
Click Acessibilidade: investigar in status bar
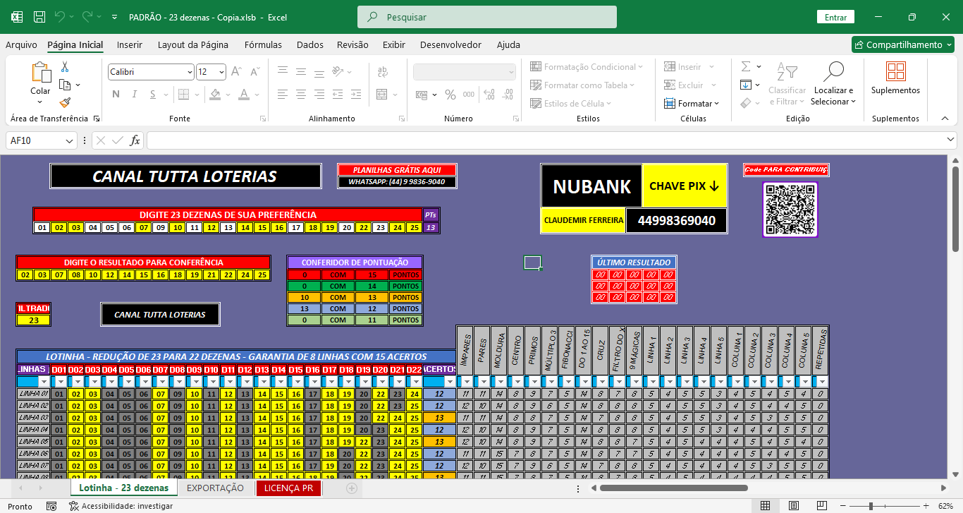121,506
